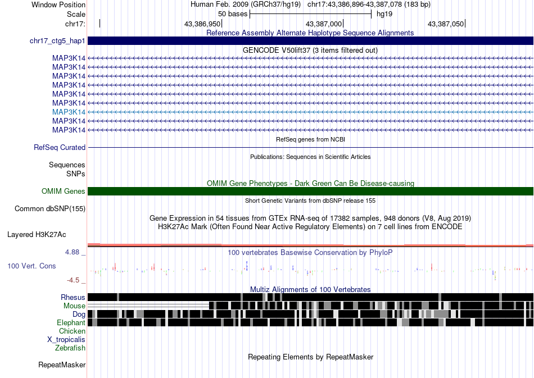Click the pink Layered H3K27Ac signal band
This screenshot has height=378, width=534.
point(311,245)
